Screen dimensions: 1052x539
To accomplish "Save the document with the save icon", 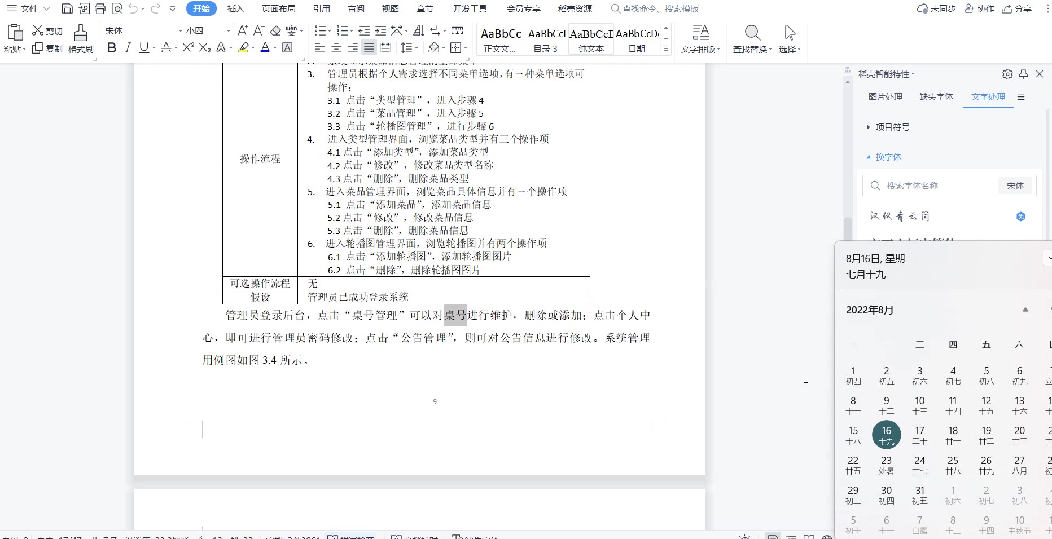I will coord(67,8).
